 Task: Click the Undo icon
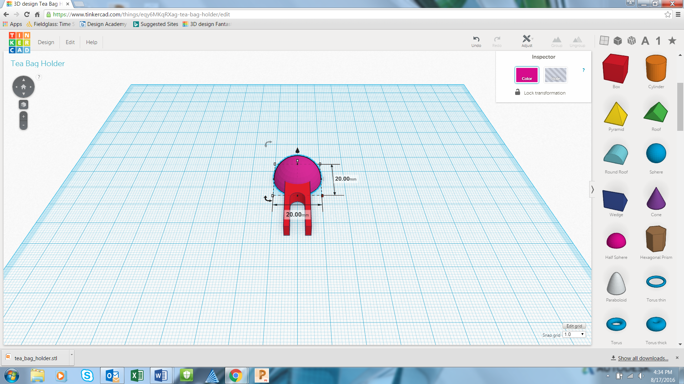pyautogui.click(x=476, y=41)
